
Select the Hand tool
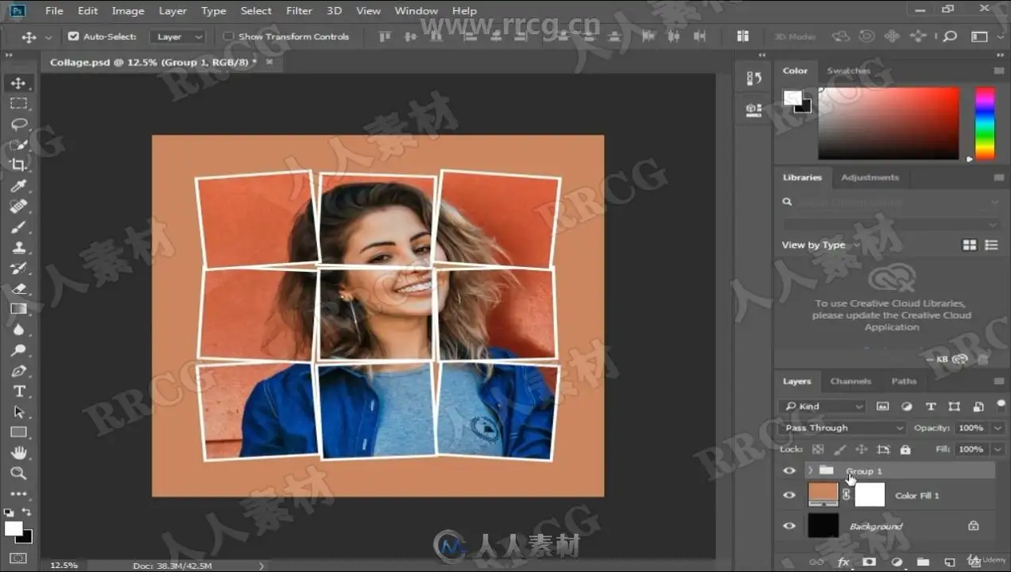coord(19,453)
